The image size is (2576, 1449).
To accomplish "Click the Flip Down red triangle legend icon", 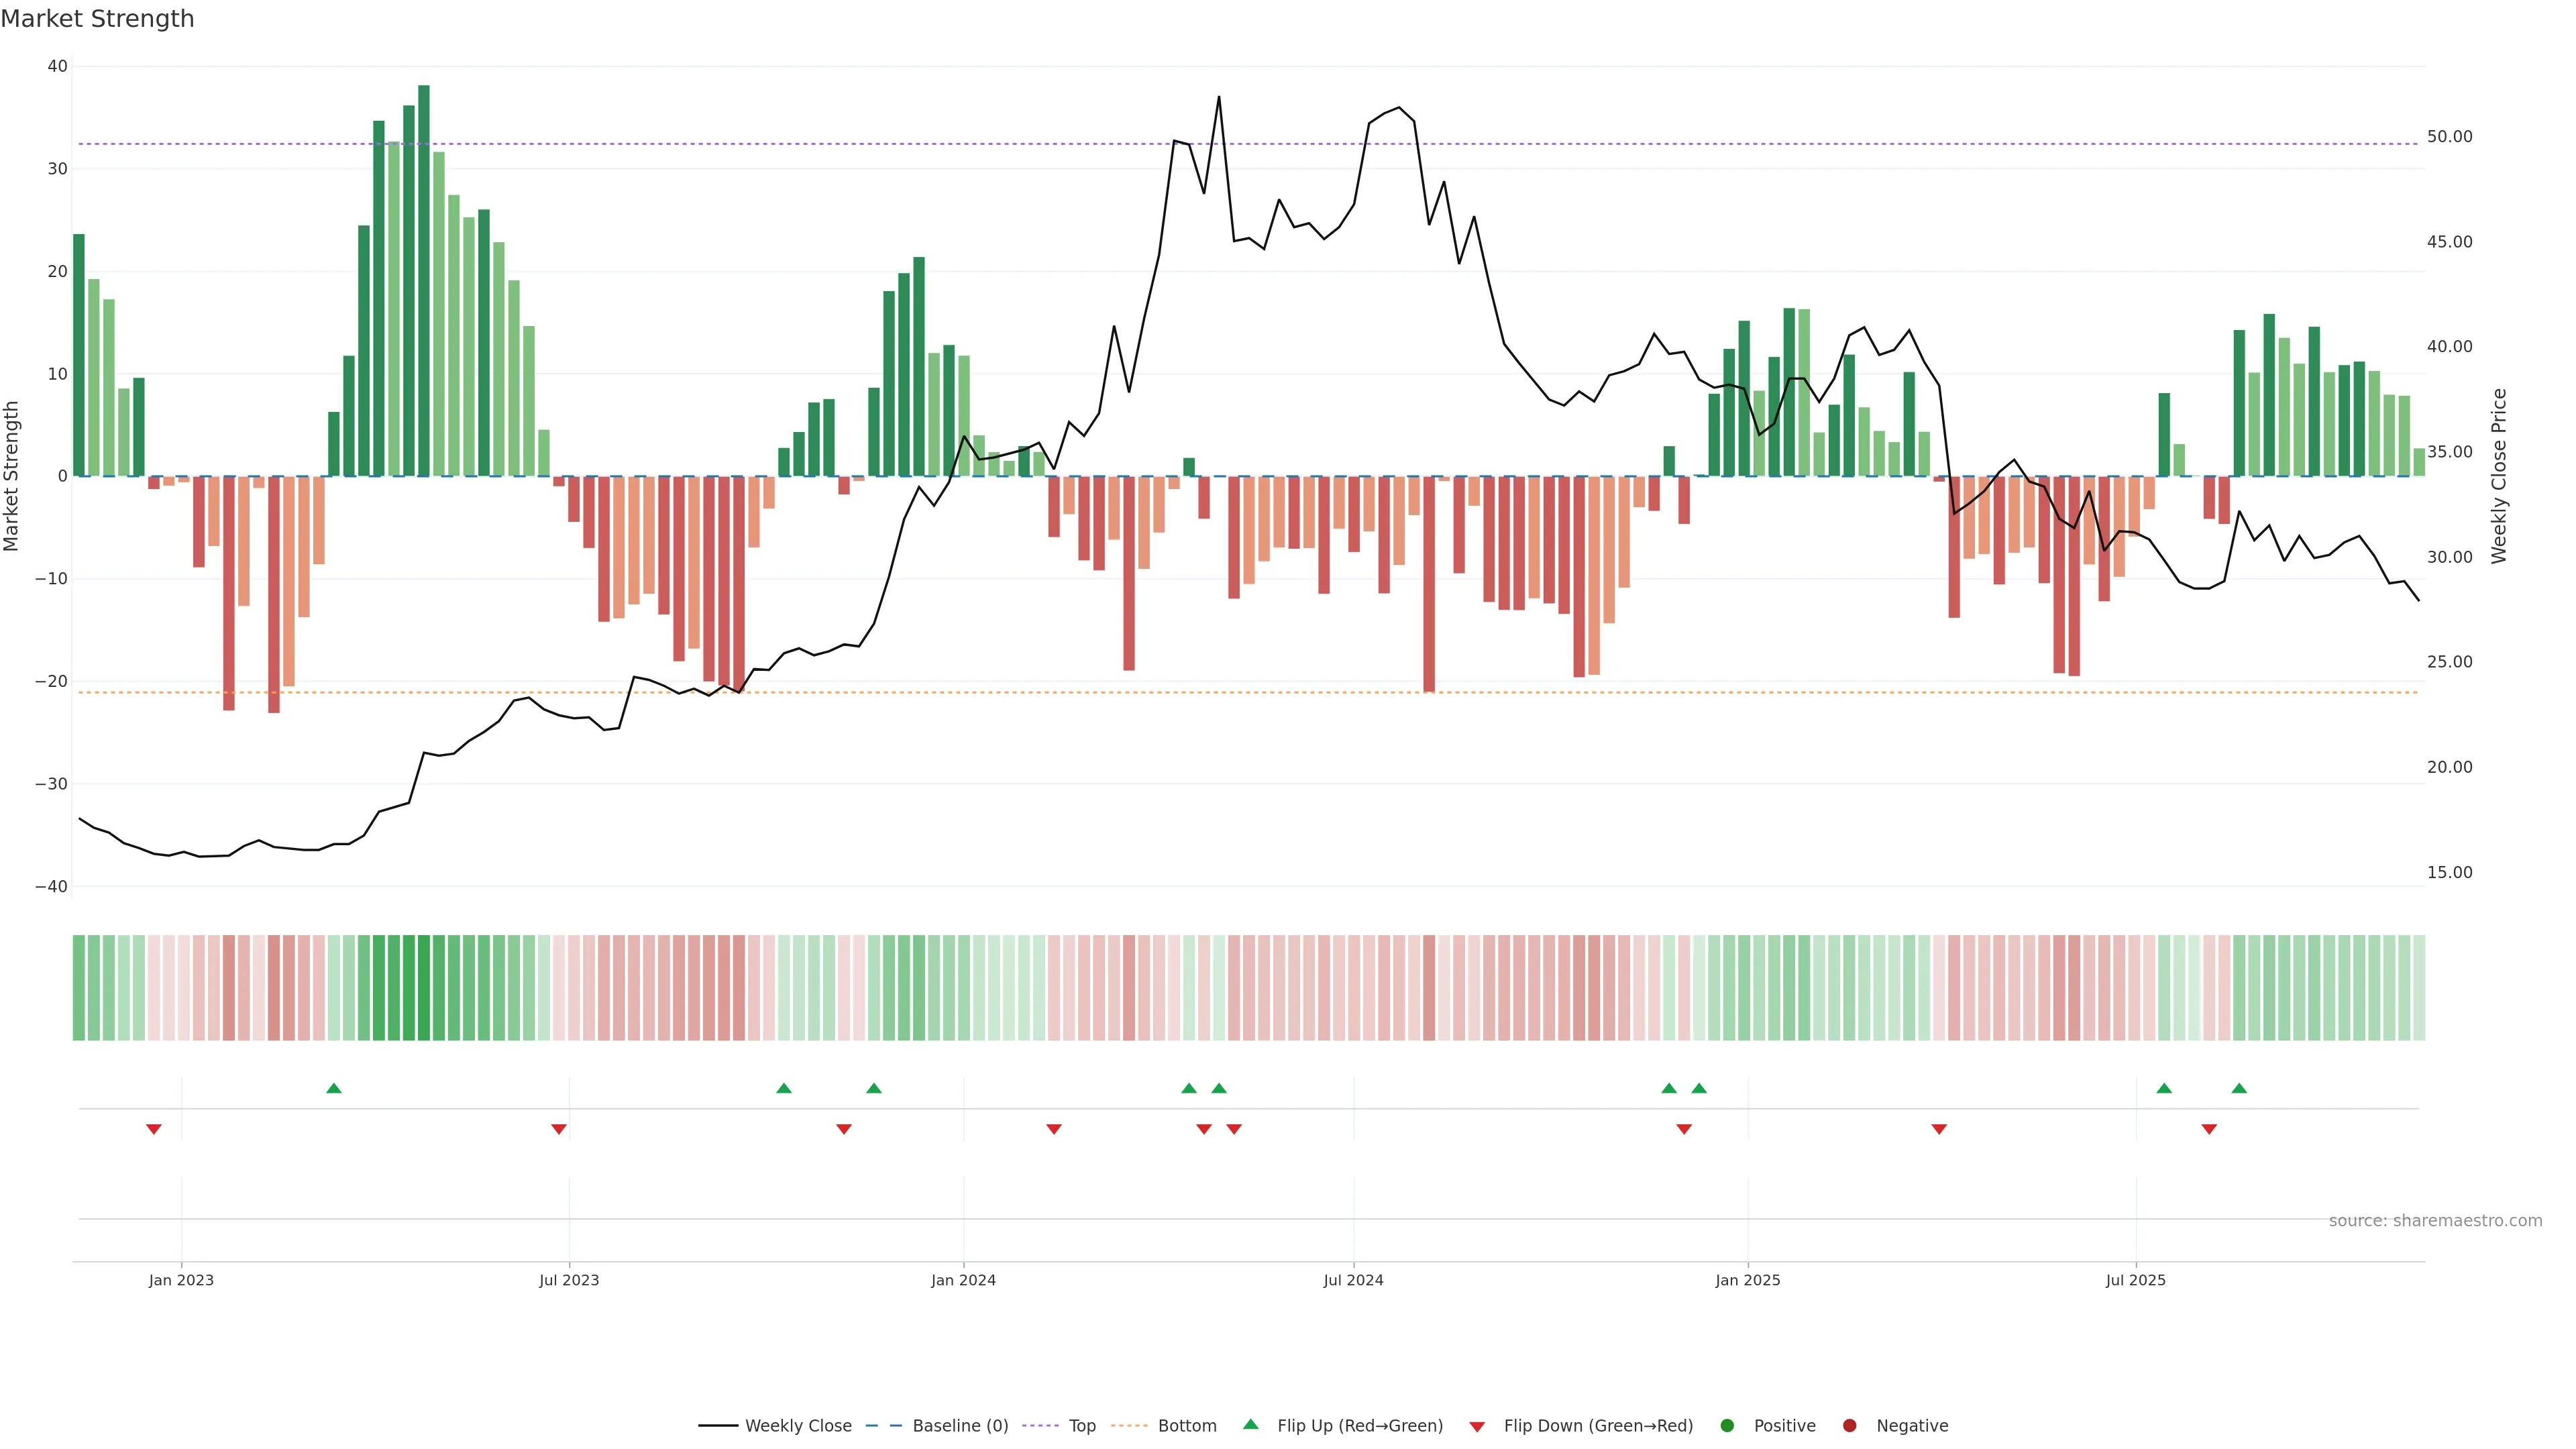I will tap(1477, 1426).
